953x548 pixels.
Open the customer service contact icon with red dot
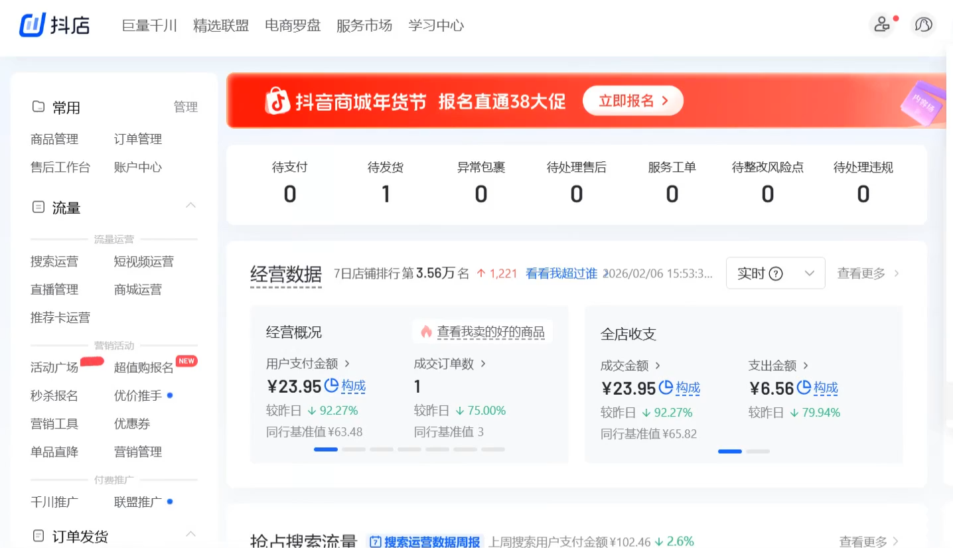coord(882,25)
